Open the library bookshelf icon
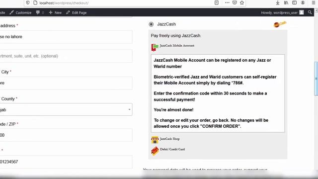 pos(286,2)
